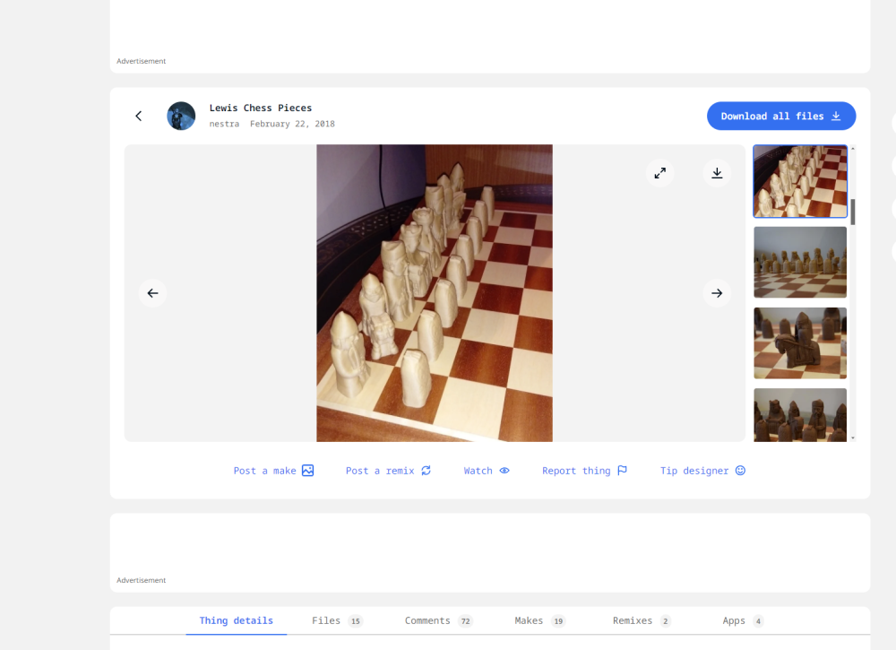
Task: Click Post a make link
Action: 273,471
